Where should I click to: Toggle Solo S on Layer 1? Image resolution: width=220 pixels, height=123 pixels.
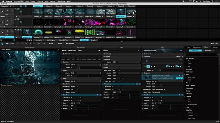click(x=12, y=31)
